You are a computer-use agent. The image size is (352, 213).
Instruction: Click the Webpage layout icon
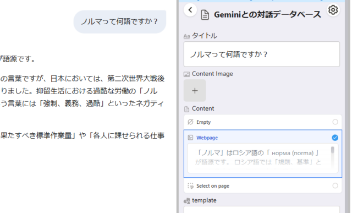point(190,138)
